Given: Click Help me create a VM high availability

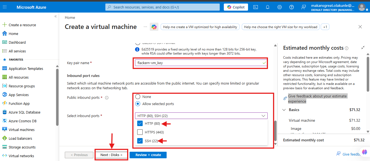Looking at the screenshot, I should pyautogui.click(x=200, y=27).
